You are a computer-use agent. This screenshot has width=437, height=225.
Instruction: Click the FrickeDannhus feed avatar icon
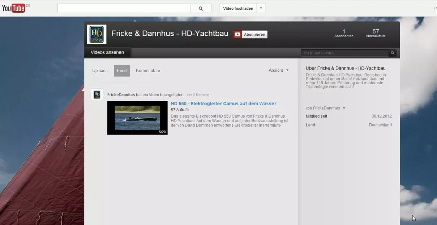pos(97,94)
